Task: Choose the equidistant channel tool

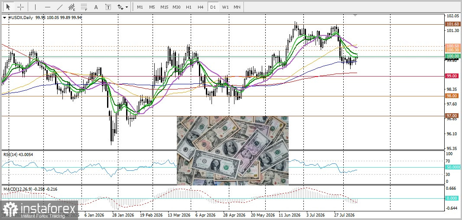Action: [x=72, y=7]
